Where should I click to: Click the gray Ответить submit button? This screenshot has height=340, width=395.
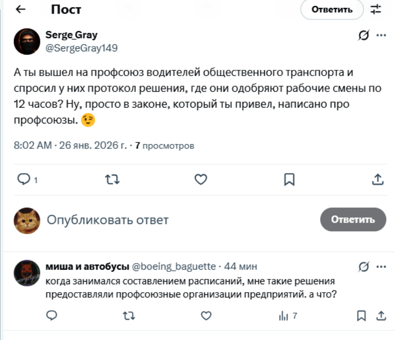(x=353, y=219)
